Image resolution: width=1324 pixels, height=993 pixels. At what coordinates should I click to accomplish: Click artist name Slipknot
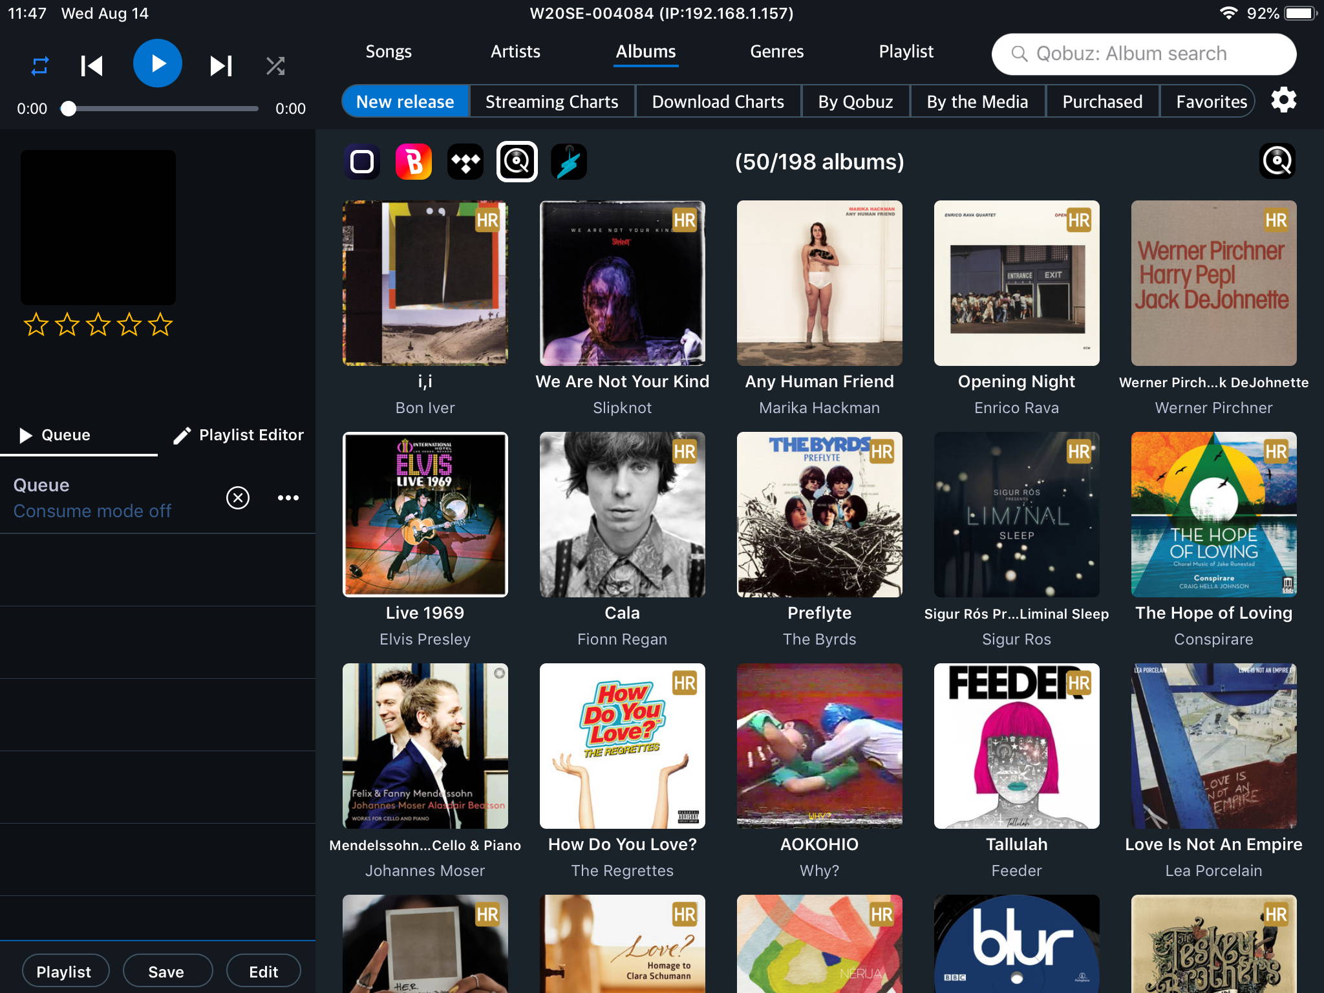pos(622,408)
